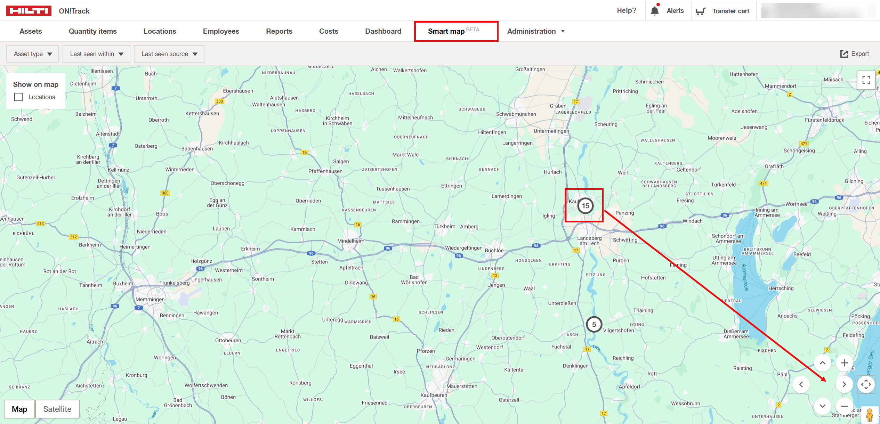Activate the pan mode control
Viewport: 880px width, 424px height.
(866, 384)
